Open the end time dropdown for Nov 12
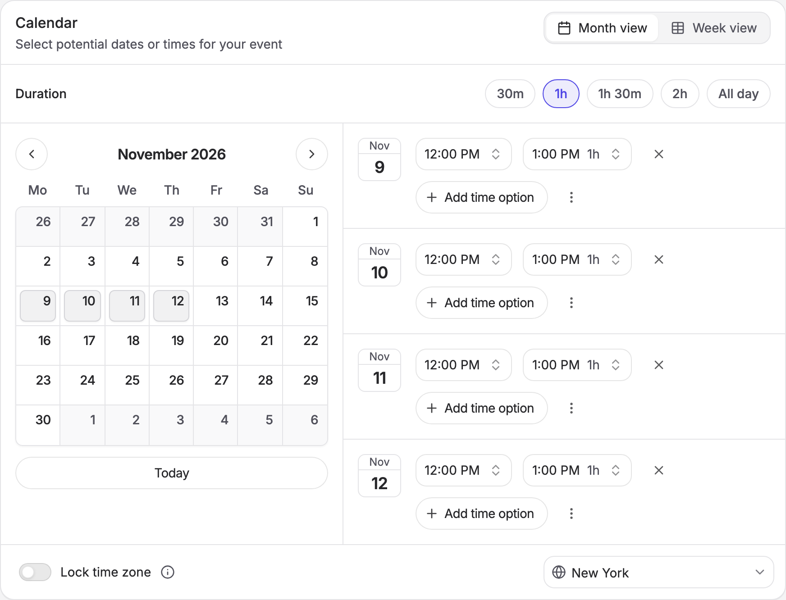This screenshot has width=786, height=600. pyautogui.click(x=577, y=470)
